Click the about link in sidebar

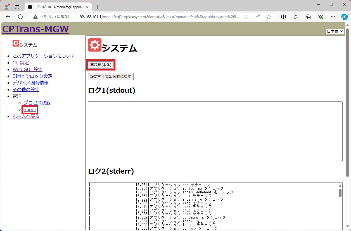coord(30,110)
